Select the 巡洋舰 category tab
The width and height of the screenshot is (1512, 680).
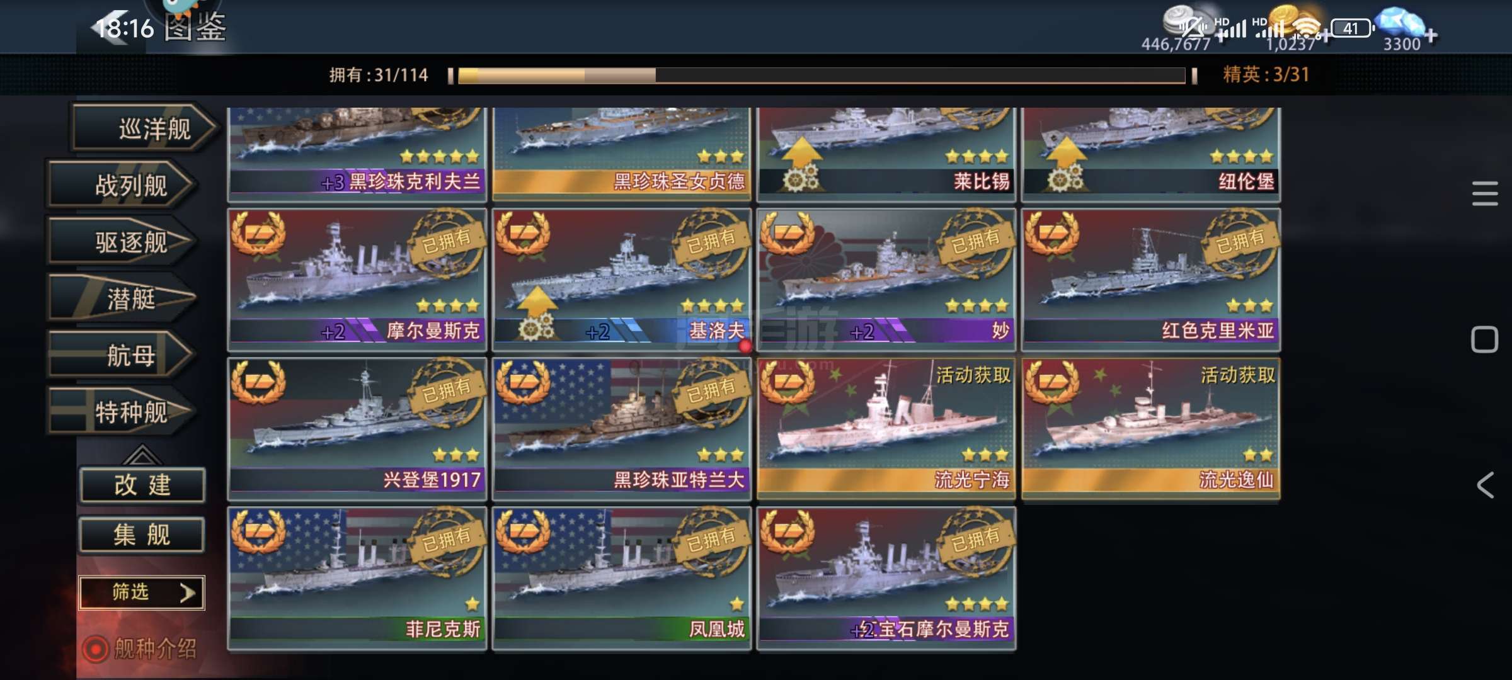[x=145, y=129]
